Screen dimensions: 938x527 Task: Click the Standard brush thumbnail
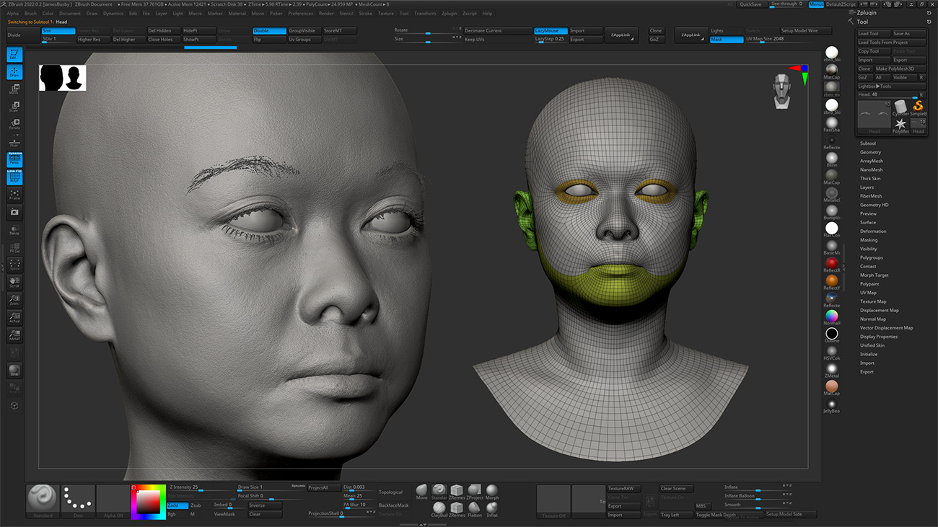point(41,499)
